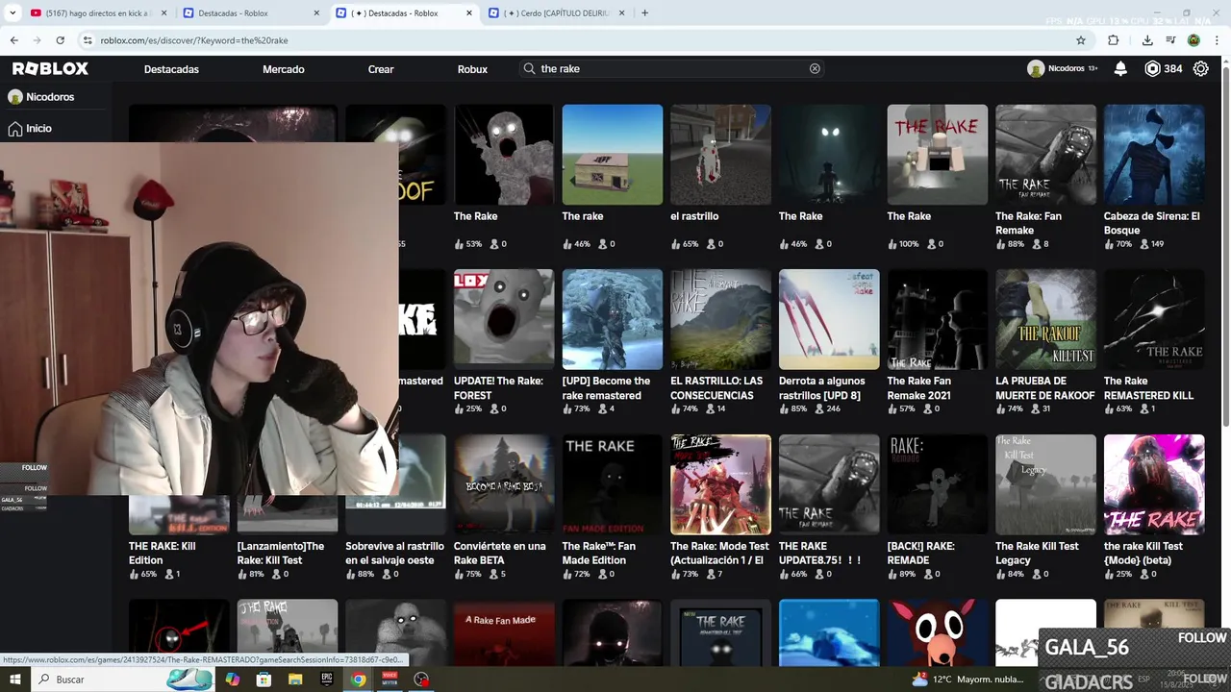
Task: Open "Conviértete en una Rake BETA" thumbnail
Action: [504, 484]
